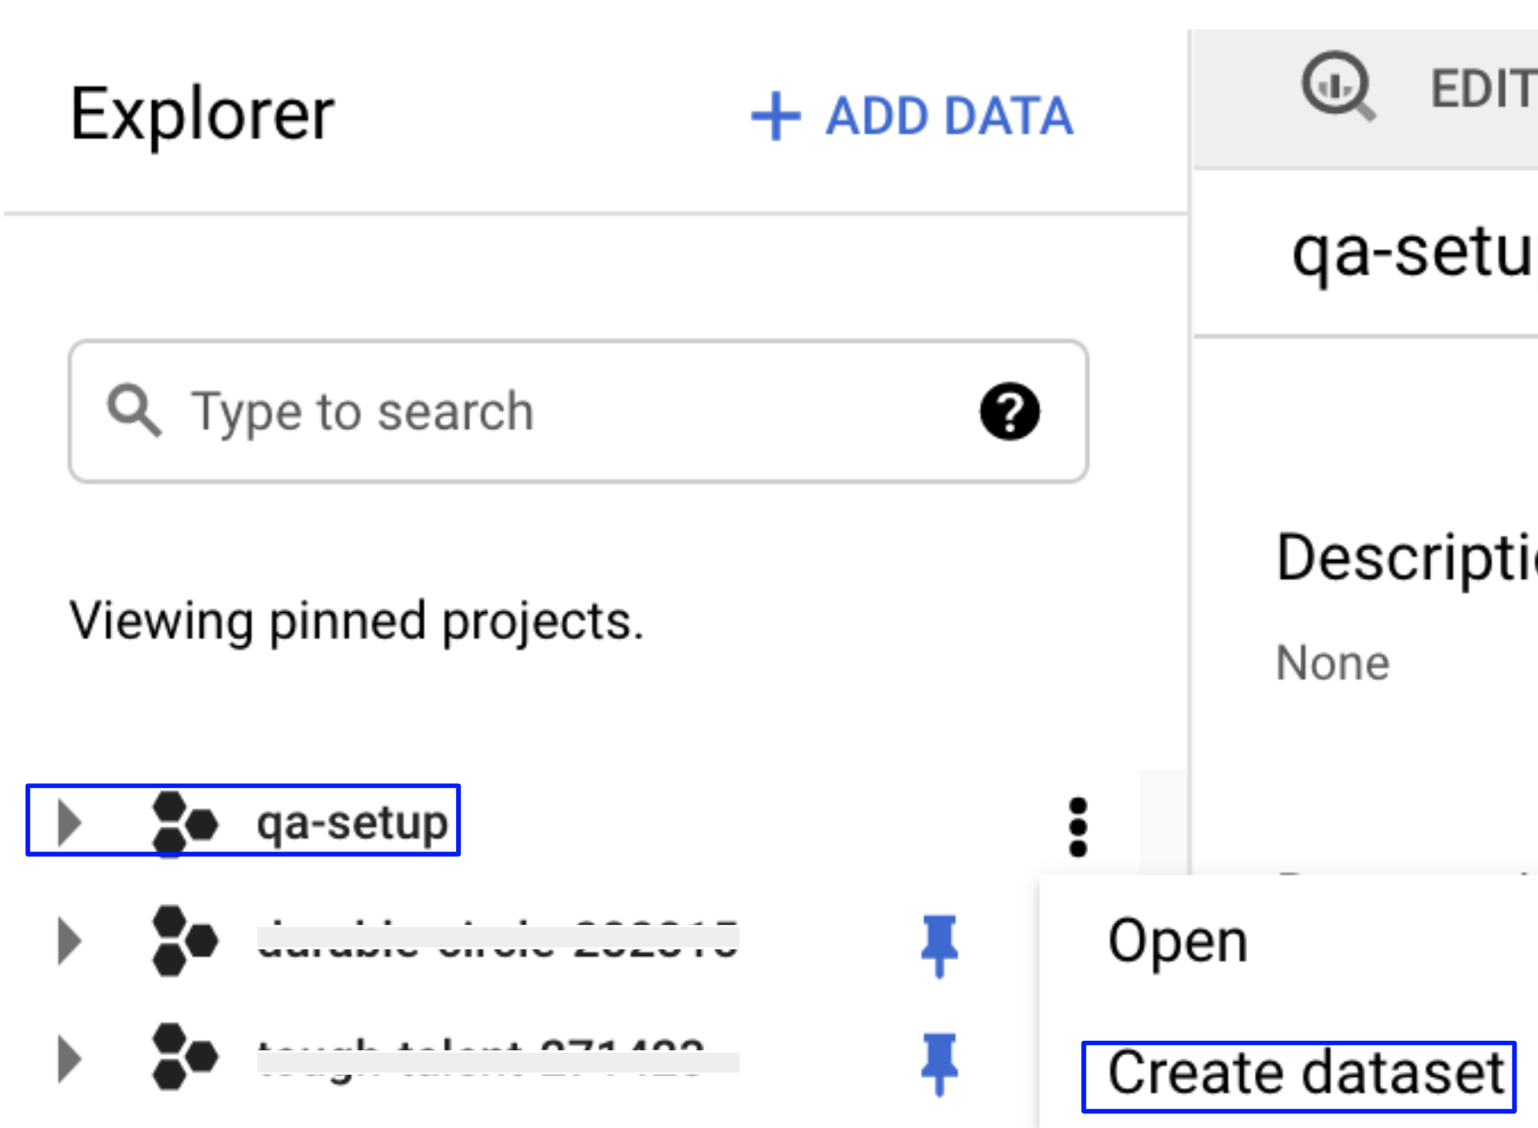This screenshot has height=1128, width=1538.
Task: Expand the durable-circle project node
Action: 72,943
